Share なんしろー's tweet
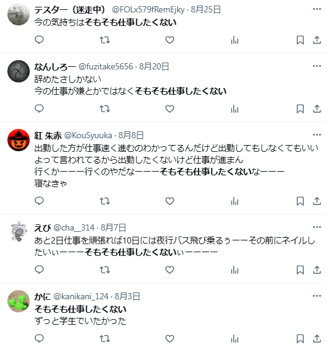This screenshot has height=347, width=326. [317, 109]
